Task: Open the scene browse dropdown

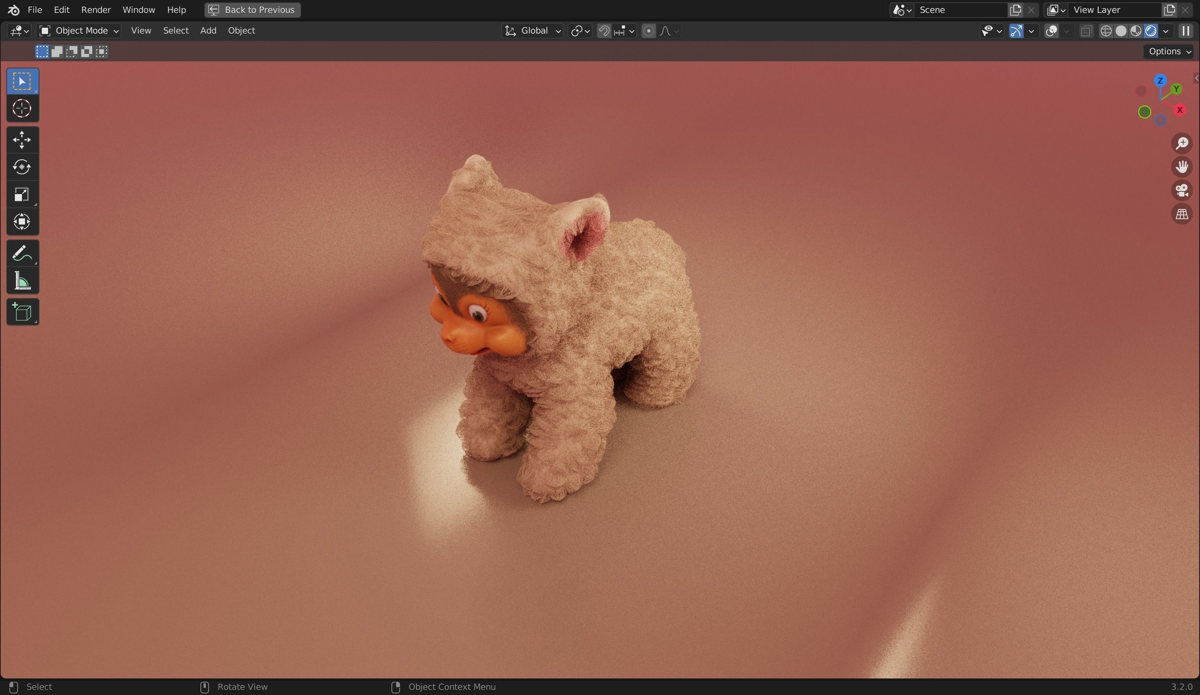Action: pos(902,9)
